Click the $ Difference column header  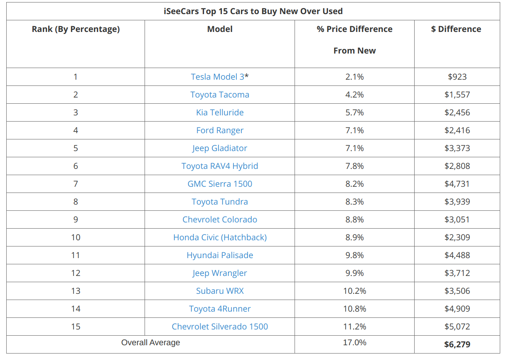pyautogui.click(x=456, y=29)
